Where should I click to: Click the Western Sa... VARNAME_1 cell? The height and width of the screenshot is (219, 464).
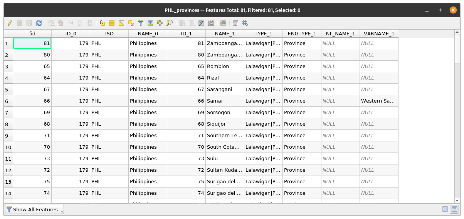tap(379, 101)
